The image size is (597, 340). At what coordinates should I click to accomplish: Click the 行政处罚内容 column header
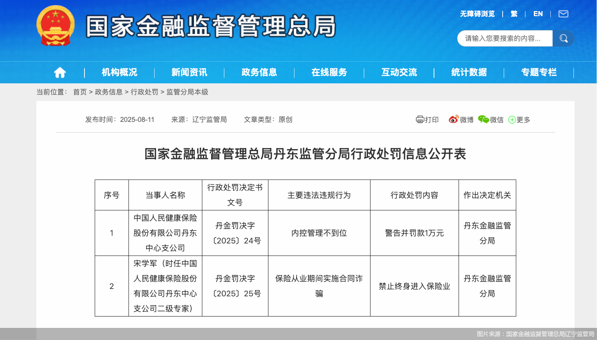pos(415,195)
